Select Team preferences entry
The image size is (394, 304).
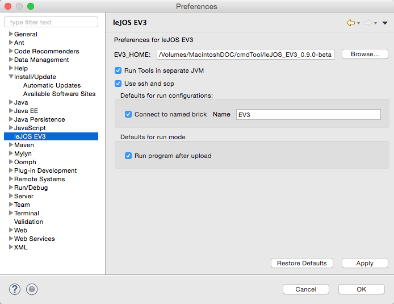(x=22, y=205)
